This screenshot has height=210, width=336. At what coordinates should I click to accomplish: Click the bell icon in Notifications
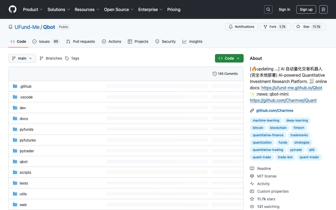click(x=231, y=27)
